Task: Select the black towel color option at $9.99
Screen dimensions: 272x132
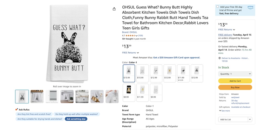Action: [129, 92]
